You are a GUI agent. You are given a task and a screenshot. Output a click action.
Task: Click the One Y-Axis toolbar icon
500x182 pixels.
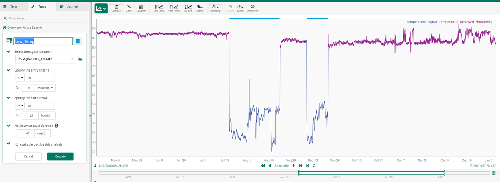(173, 8)
